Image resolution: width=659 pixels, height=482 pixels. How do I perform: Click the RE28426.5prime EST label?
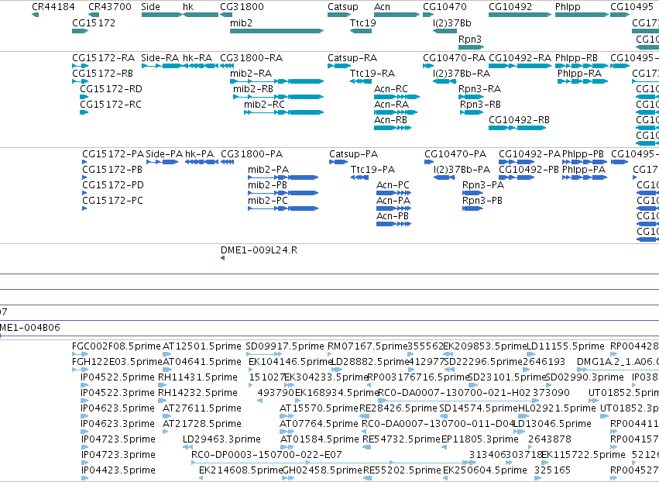(399, 408)
